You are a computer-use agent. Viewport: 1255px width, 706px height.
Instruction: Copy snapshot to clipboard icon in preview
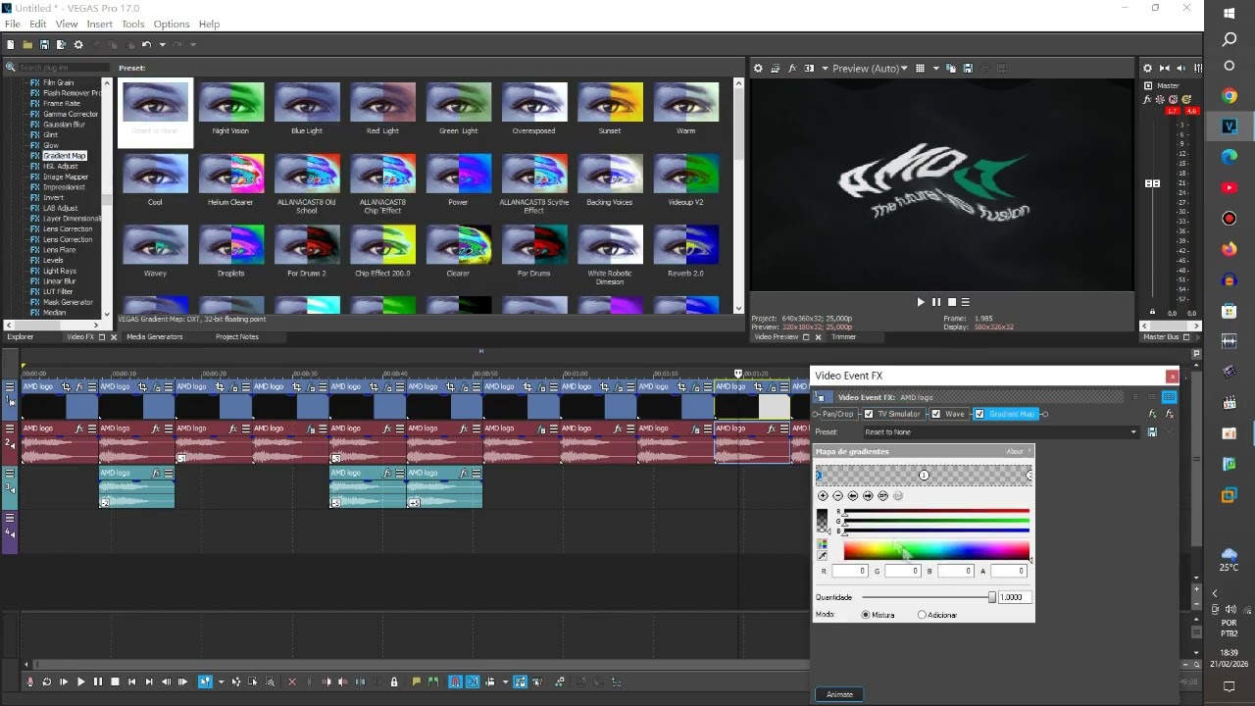951,68
